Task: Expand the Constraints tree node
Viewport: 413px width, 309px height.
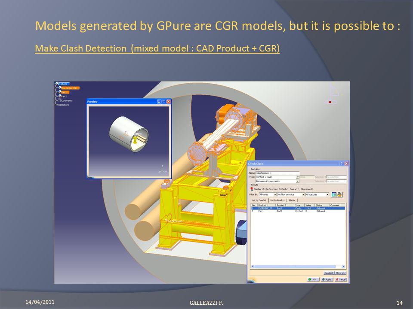Action: [56, 100]
